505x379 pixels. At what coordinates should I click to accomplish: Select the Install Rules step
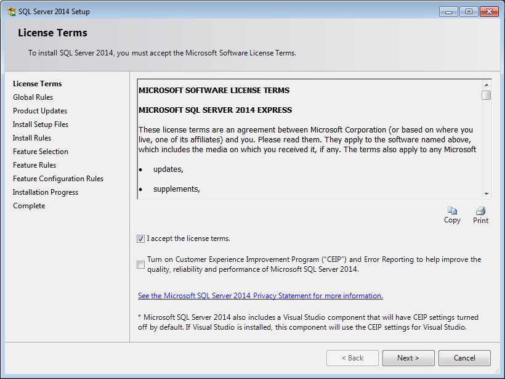point(32,138)
